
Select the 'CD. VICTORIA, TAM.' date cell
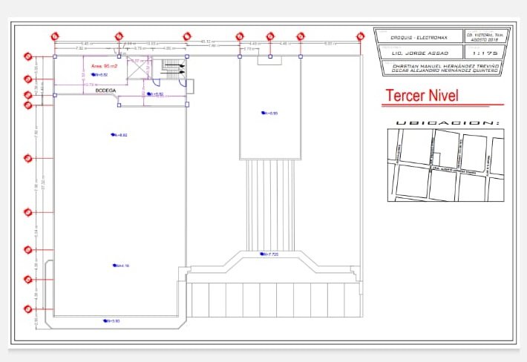483,36
